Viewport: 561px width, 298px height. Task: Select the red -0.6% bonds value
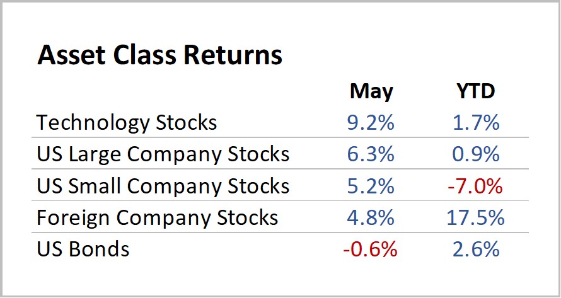(x=370, y=249)
